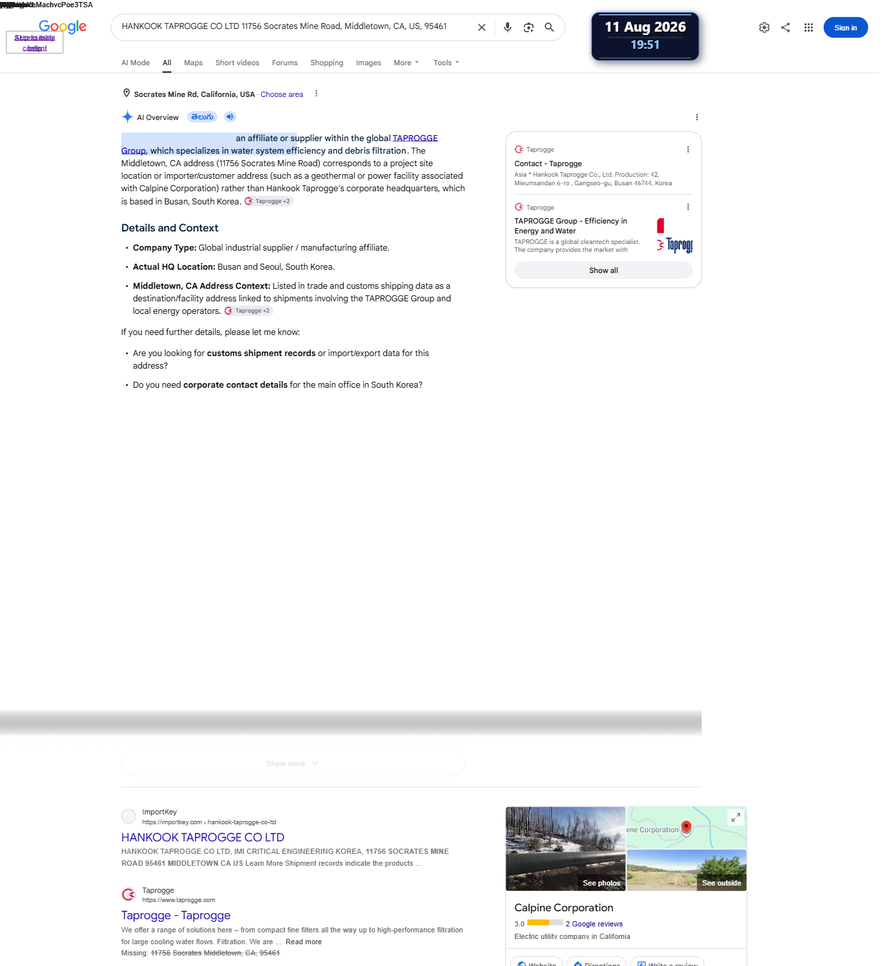
Task: Open Taprogge +2 citation after South Korea
Action: coord(268,201)
